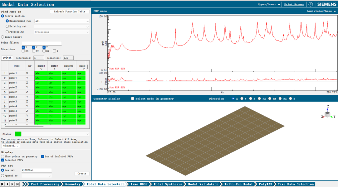Enable Show points on geometry
The height and width of the screenshot is (187, 338).
3,156
